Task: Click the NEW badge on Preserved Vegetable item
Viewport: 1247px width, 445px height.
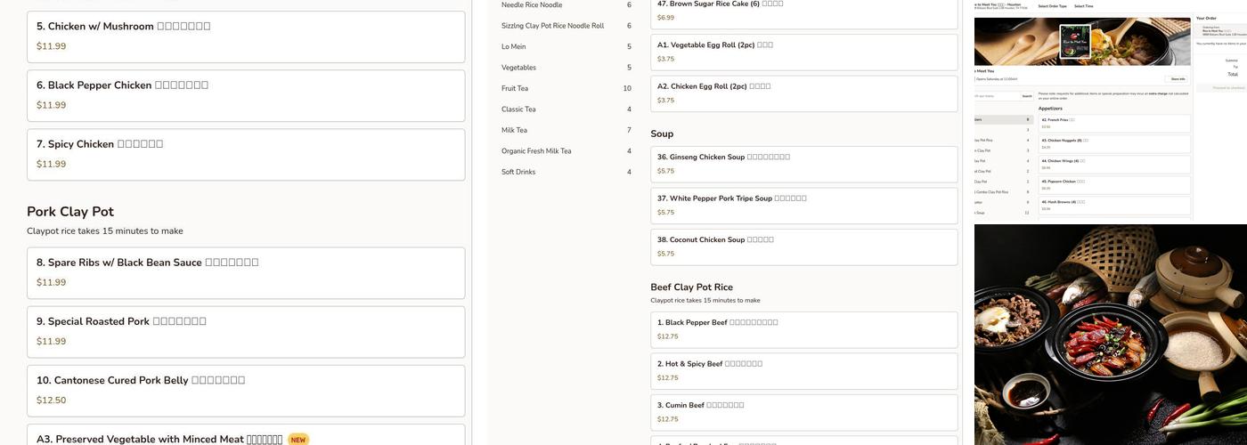Action: (x=298, y=439)
